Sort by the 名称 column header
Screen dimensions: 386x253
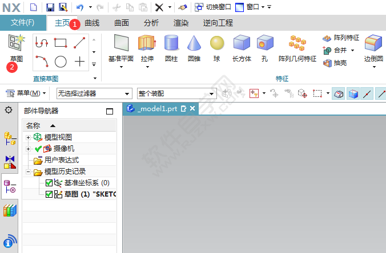point(70,125)
